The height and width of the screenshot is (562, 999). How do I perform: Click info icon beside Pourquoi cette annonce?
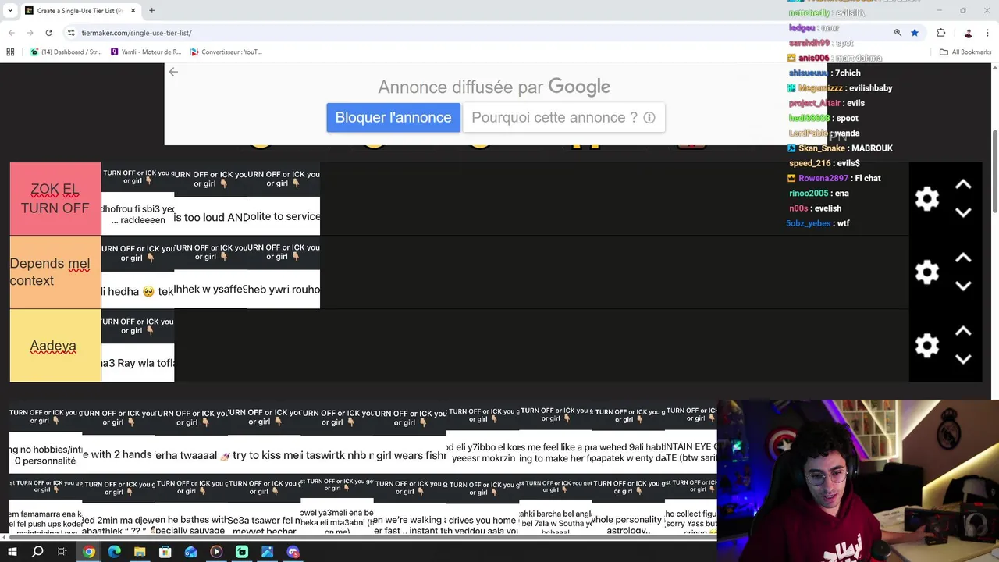point(649,117)
